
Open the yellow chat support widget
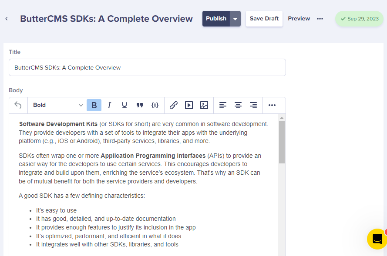click(x=377, y=239)
